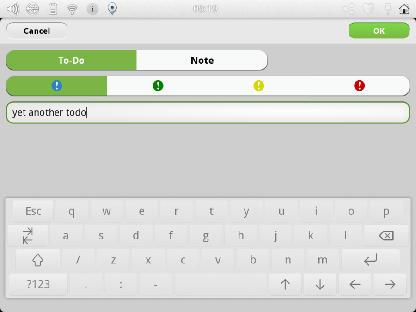Select the green priority level
416x312 pixels.
pyautogui.click(x=158, y=86)
